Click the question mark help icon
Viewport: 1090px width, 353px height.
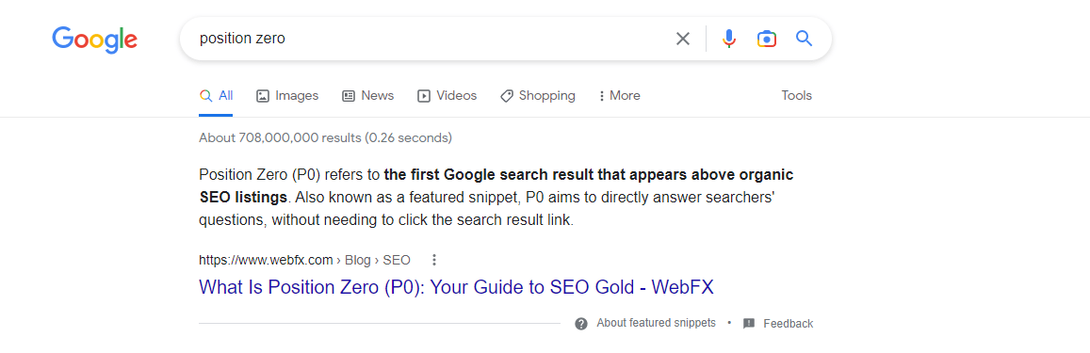[x=581, y=324]
